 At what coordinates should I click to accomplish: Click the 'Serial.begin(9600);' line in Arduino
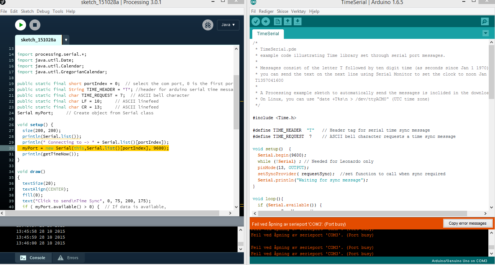point(282,155)
